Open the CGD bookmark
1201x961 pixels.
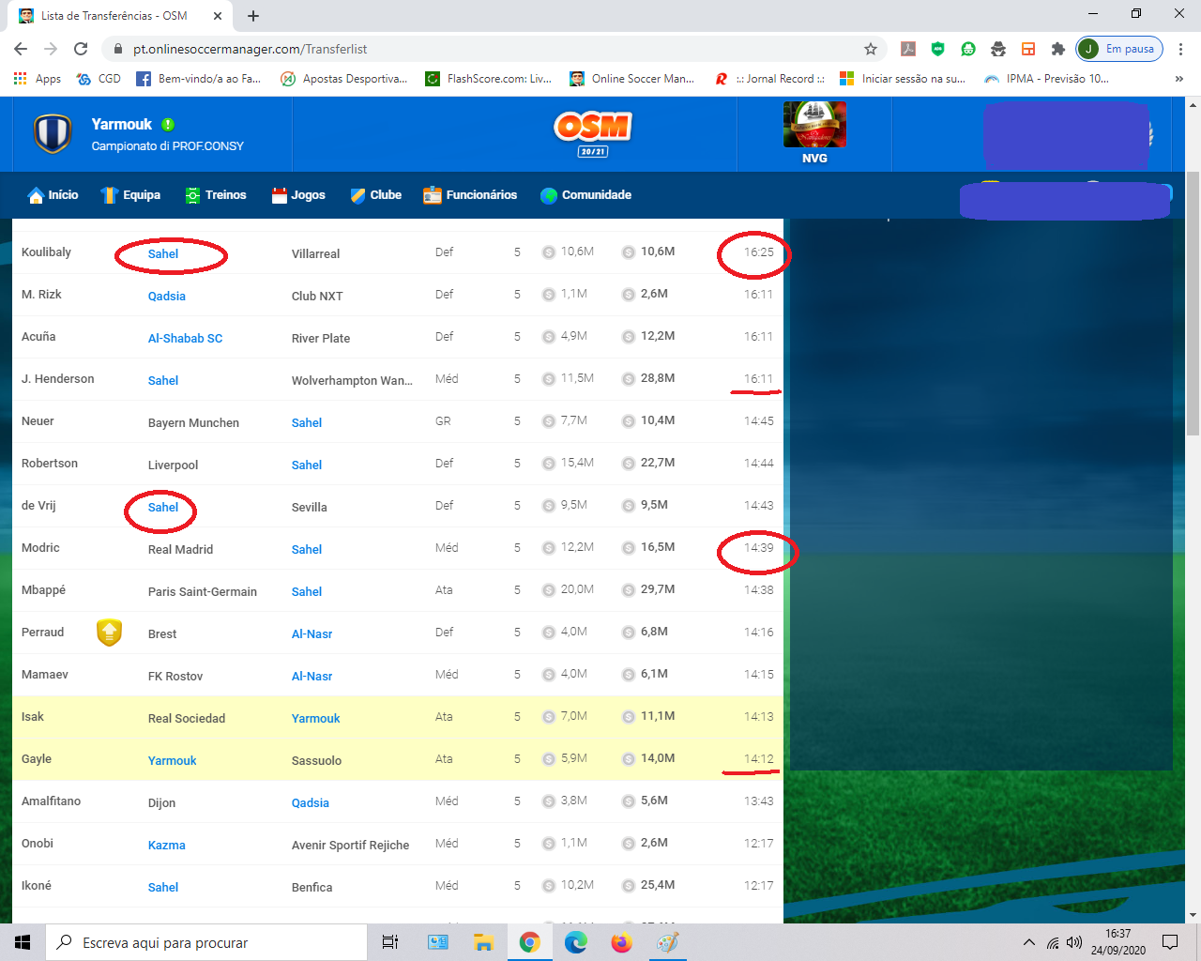[99, 79]
